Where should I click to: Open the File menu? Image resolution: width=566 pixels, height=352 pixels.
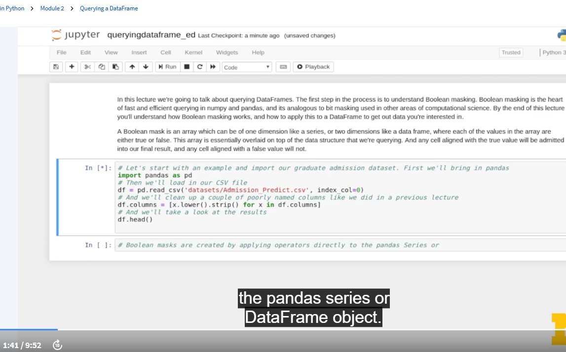61,52
